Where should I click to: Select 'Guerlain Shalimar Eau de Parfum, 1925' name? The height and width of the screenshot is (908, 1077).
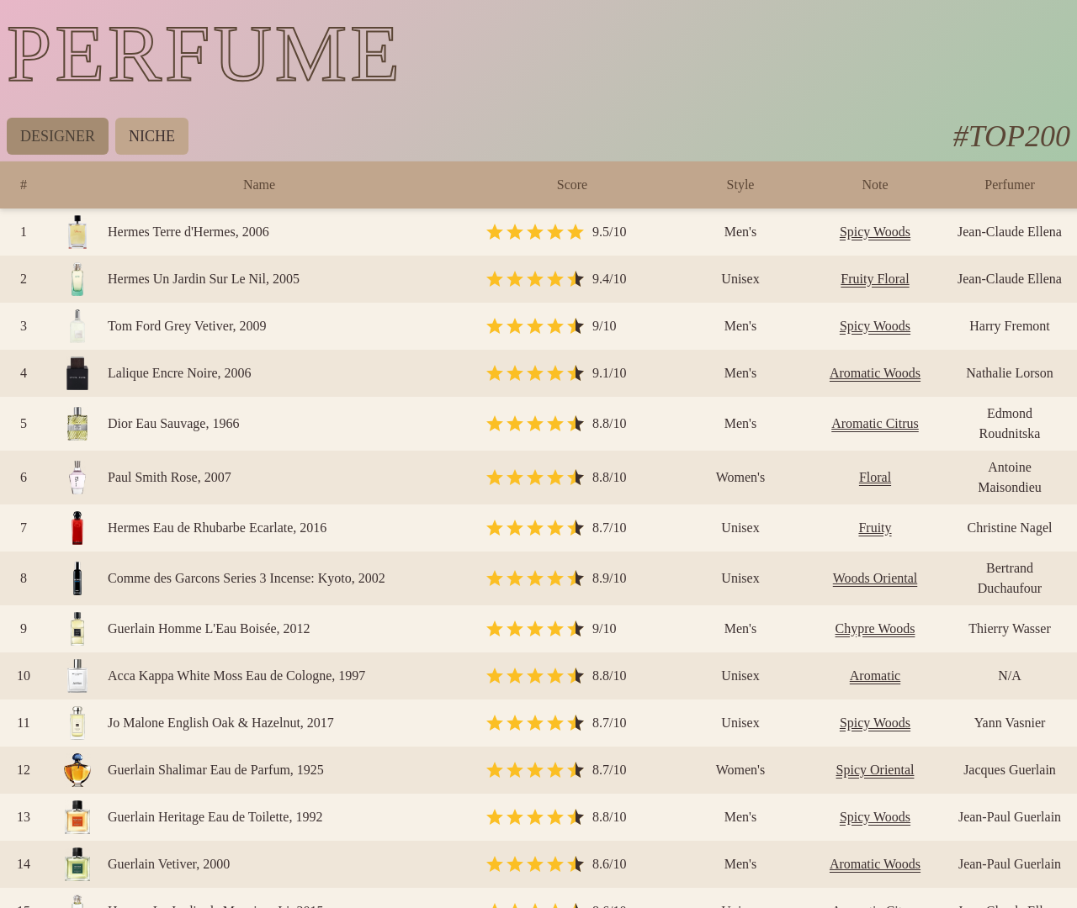tap(215, 770)
